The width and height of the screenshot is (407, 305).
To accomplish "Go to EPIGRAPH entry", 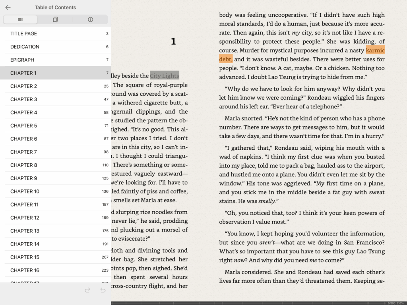I will point(56,60).
